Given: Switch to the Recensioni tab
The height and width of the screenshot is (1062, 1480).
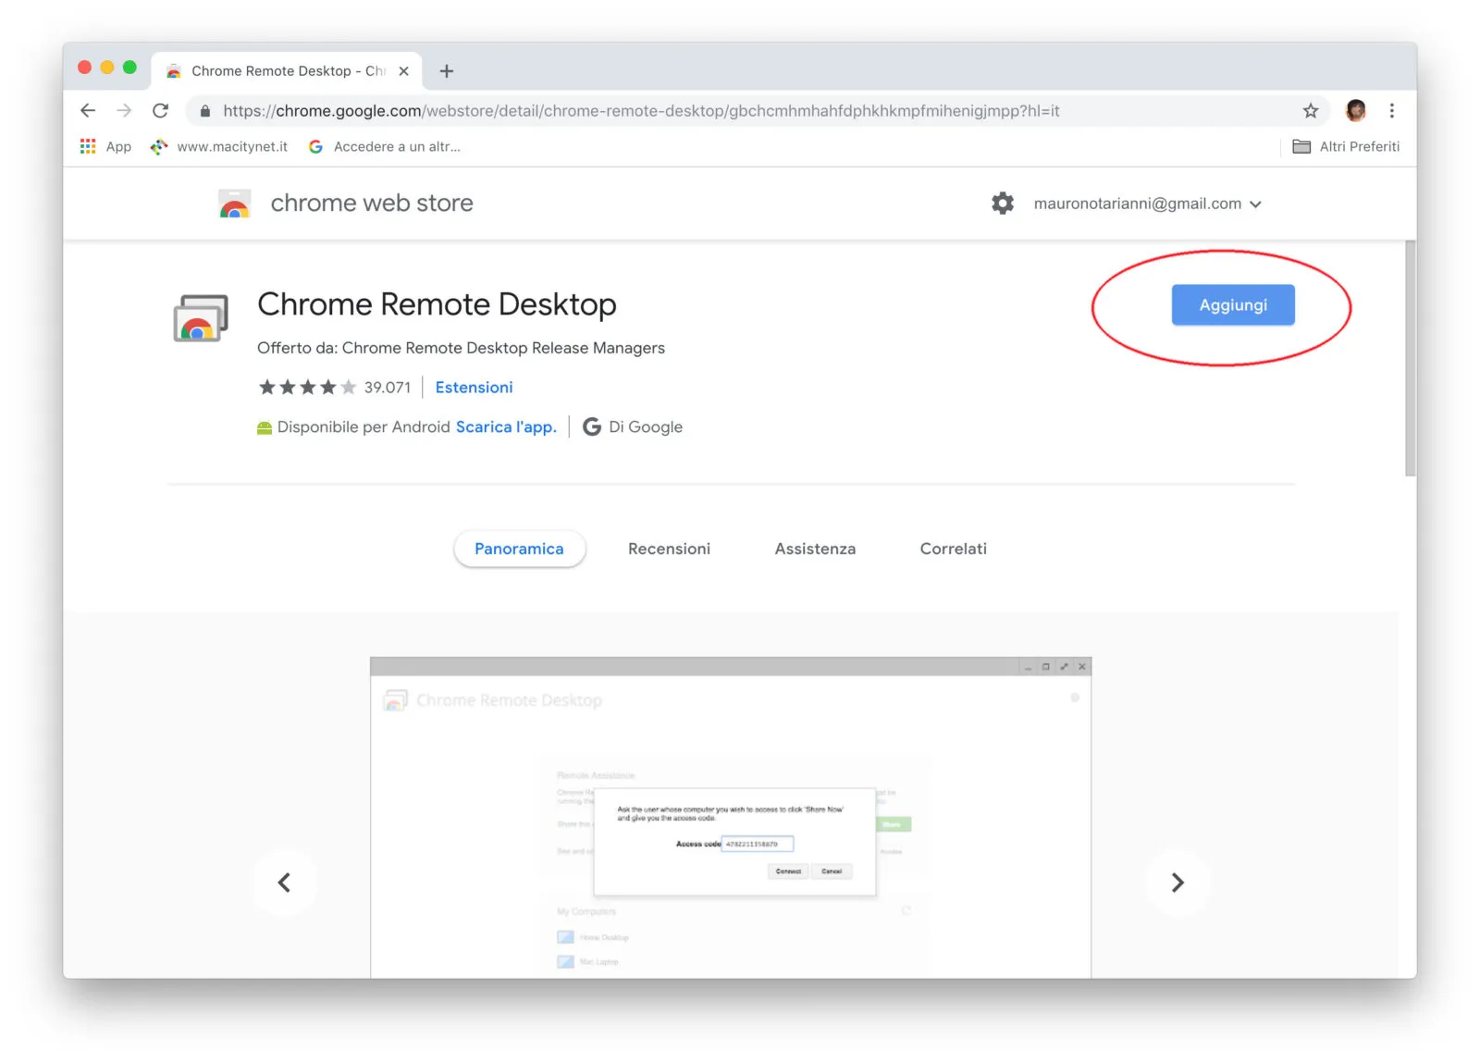Looking at the screenshot, I should (x=669, y=549).
